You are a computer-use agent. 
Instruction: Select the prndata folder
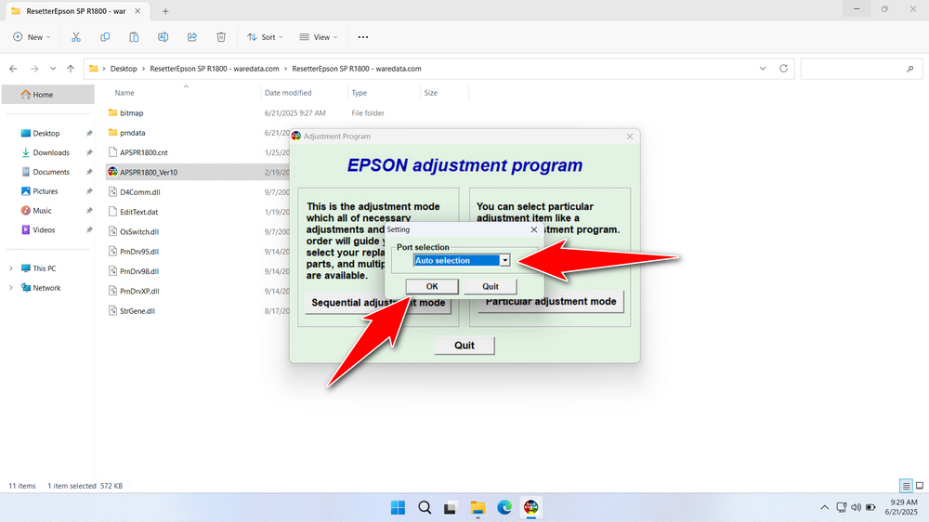coord(132,133)
